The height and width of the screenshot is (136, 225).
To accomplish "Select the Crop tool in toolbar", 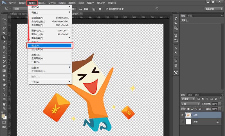I will click(4, 38).
